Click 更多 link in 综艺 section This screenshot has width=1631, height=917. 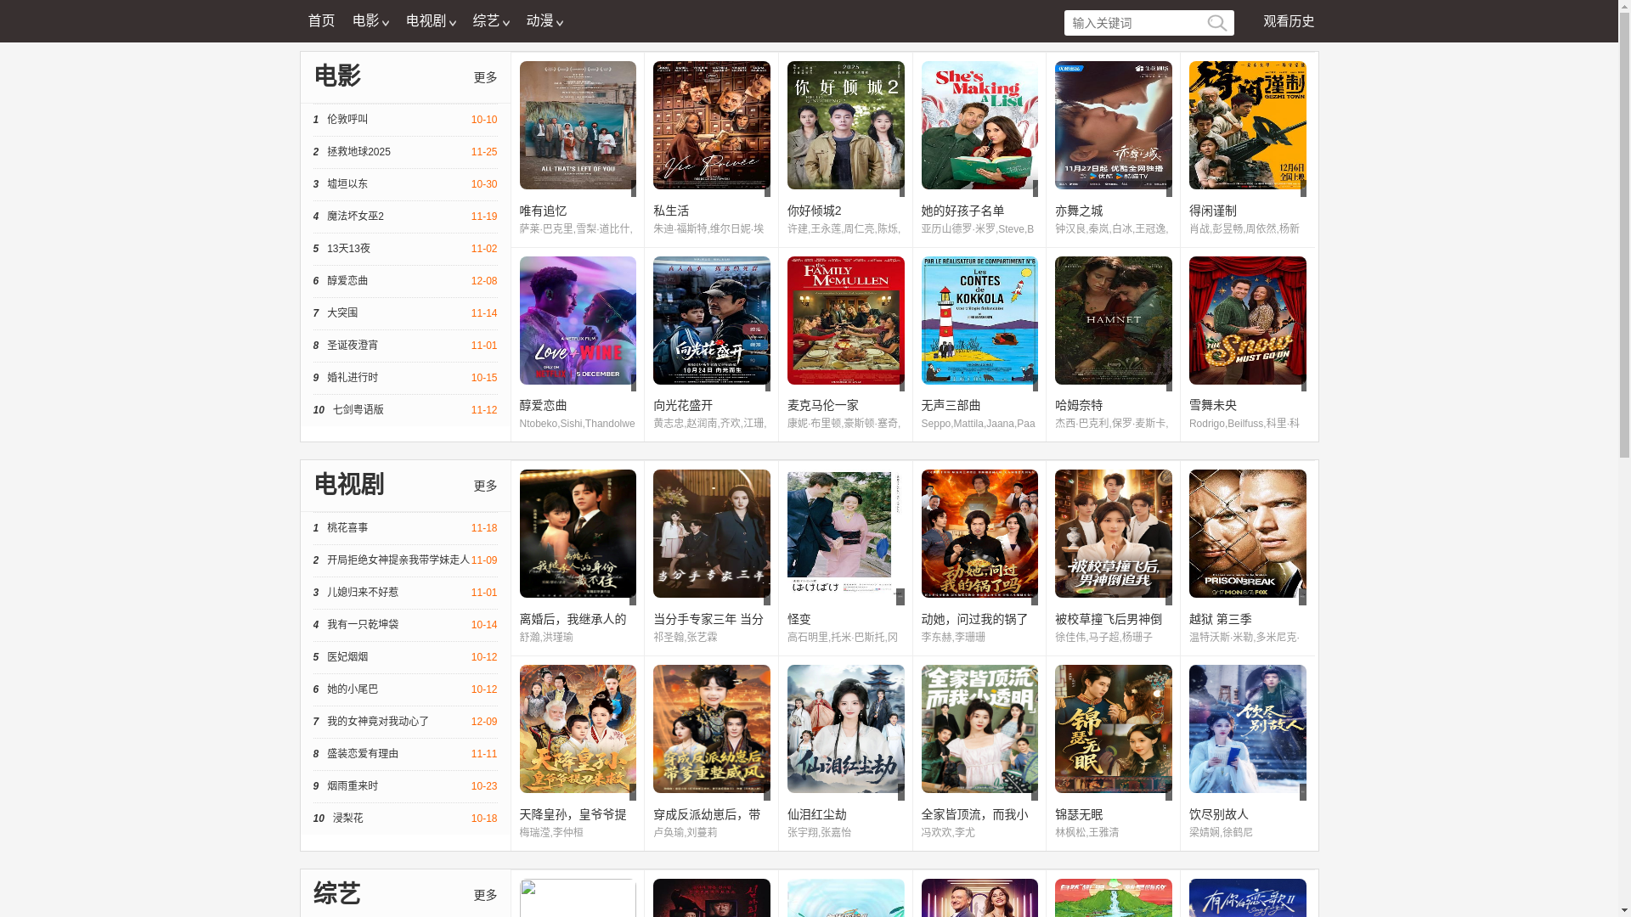tap(485, 895)
